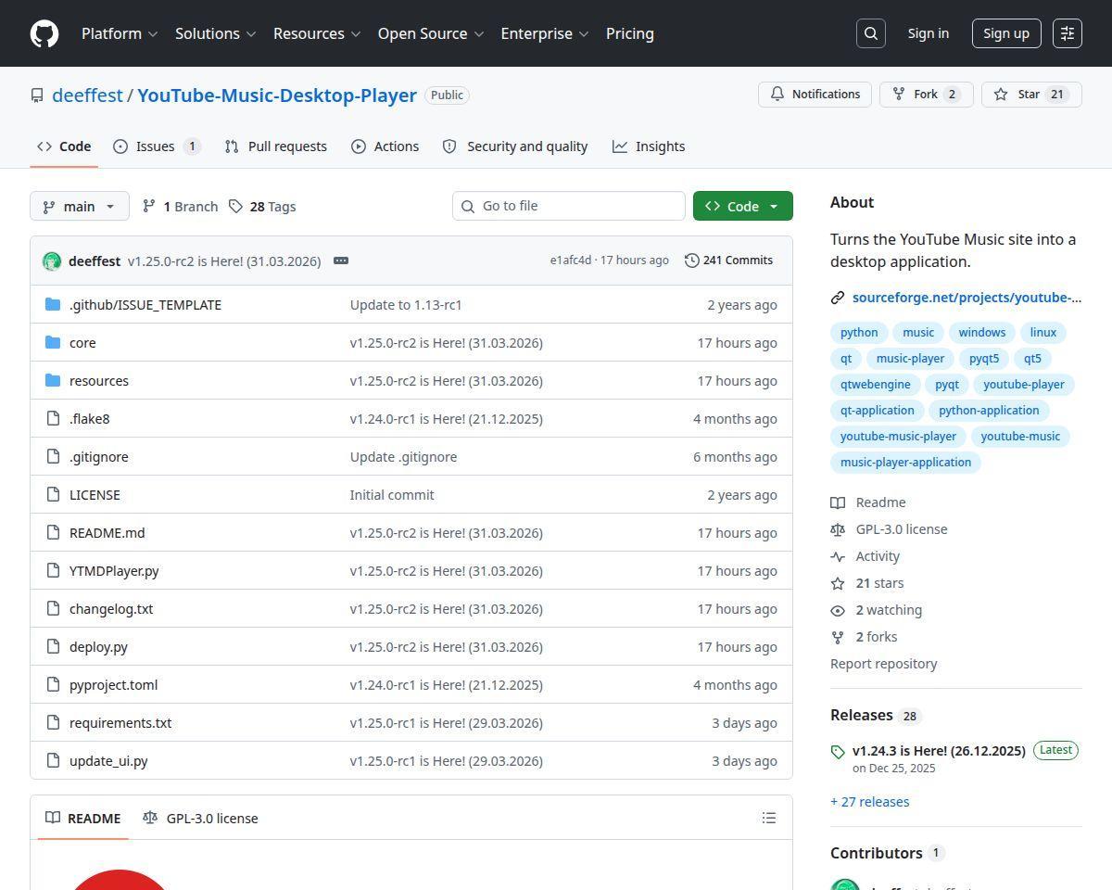
Task: Click the file icon next to LICENSE
Action: click(53, 494)
